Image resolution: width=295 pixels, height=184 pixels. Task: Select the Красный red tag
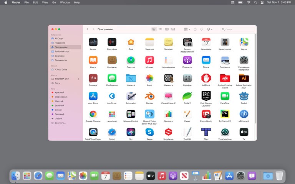point(65,92)
